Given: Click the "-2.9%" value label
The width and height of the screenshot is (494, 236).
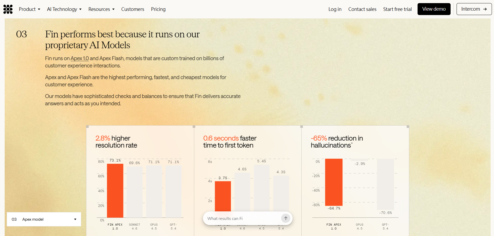Looking at the screenshot, I should (360, 164).
